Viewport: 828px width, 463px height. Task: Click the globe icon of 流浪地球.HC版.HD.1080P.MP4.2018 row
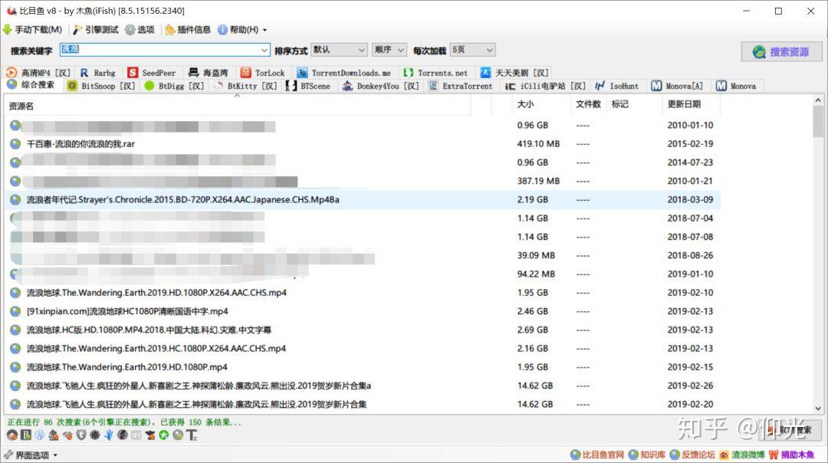(15, 330)
